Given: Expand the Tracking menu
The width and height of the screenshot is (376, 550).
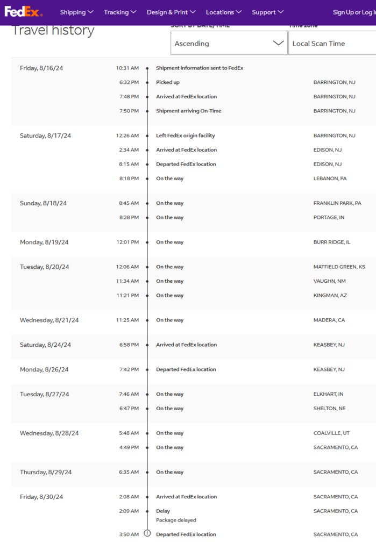Looking at the screenshot, I should (x=120, y=12).
